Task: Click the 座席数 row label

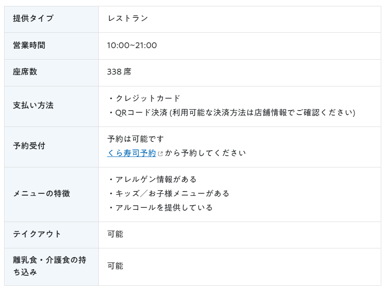Action: click(x=25, y=72)
